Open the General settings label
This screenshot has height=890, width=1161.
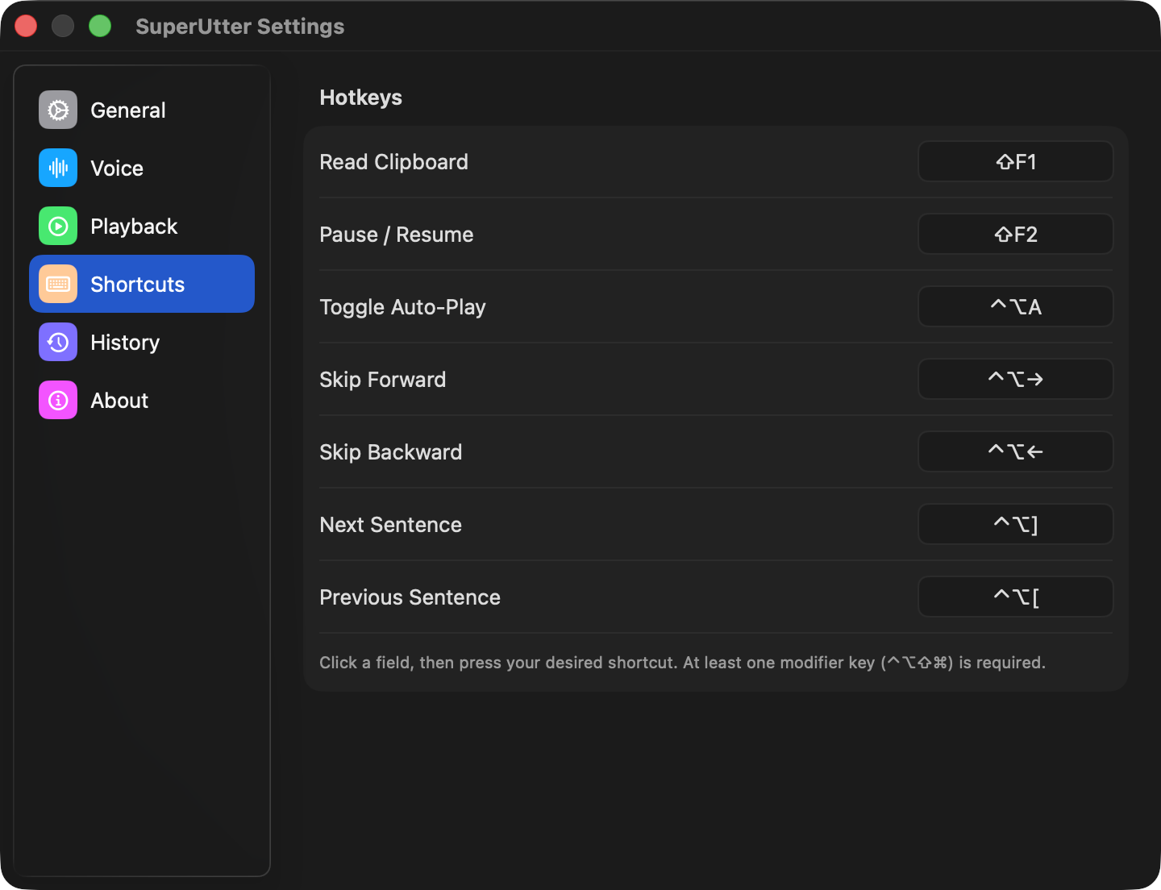[128, 110]
